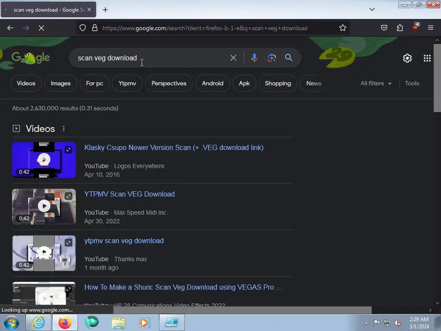Play the Max Speed Midi video thumbnail
Screen dimensions: 441x331
[x=44, y=206]
